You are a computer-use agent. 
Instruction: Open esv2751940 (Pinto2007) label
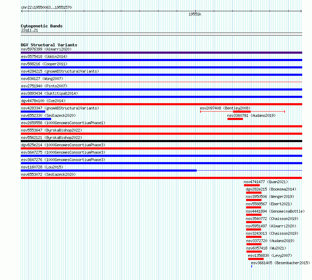[x=44, y=86]
